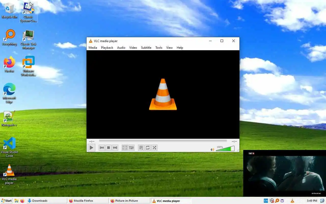Click the 3:49 PM clock
The width and height of the screenshot is (326, 204).
(312, 201)
